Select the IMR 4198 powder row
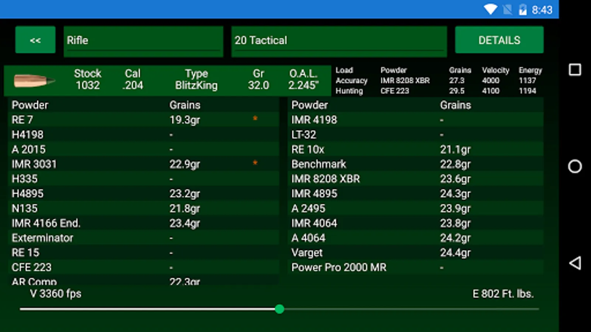Screen dimensions: 591x332 [416, 120]
